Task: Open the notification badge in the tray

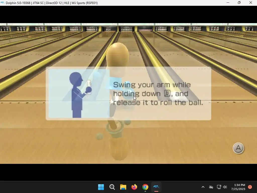Action: pos(250,187)
